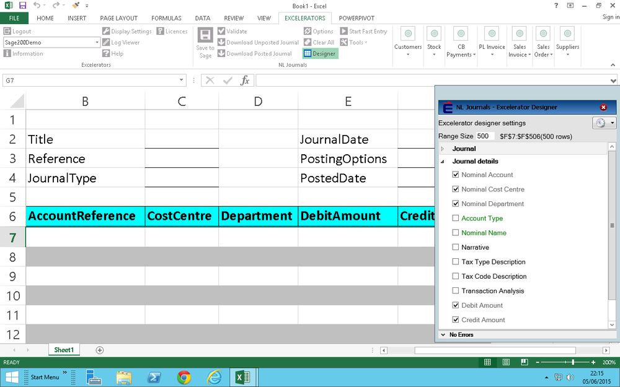This screenshot has width=620, height=387.
Task: Check the Account Type checkbox
Action: click(x=456, y=218)
